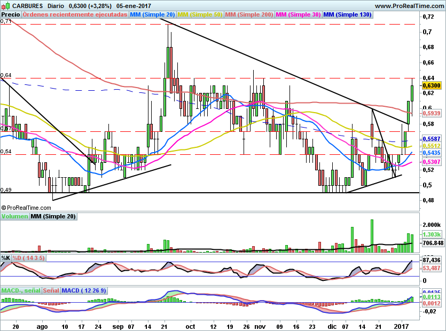
Task: Select the green MACD-, señal label
Action: click(21, 290)
